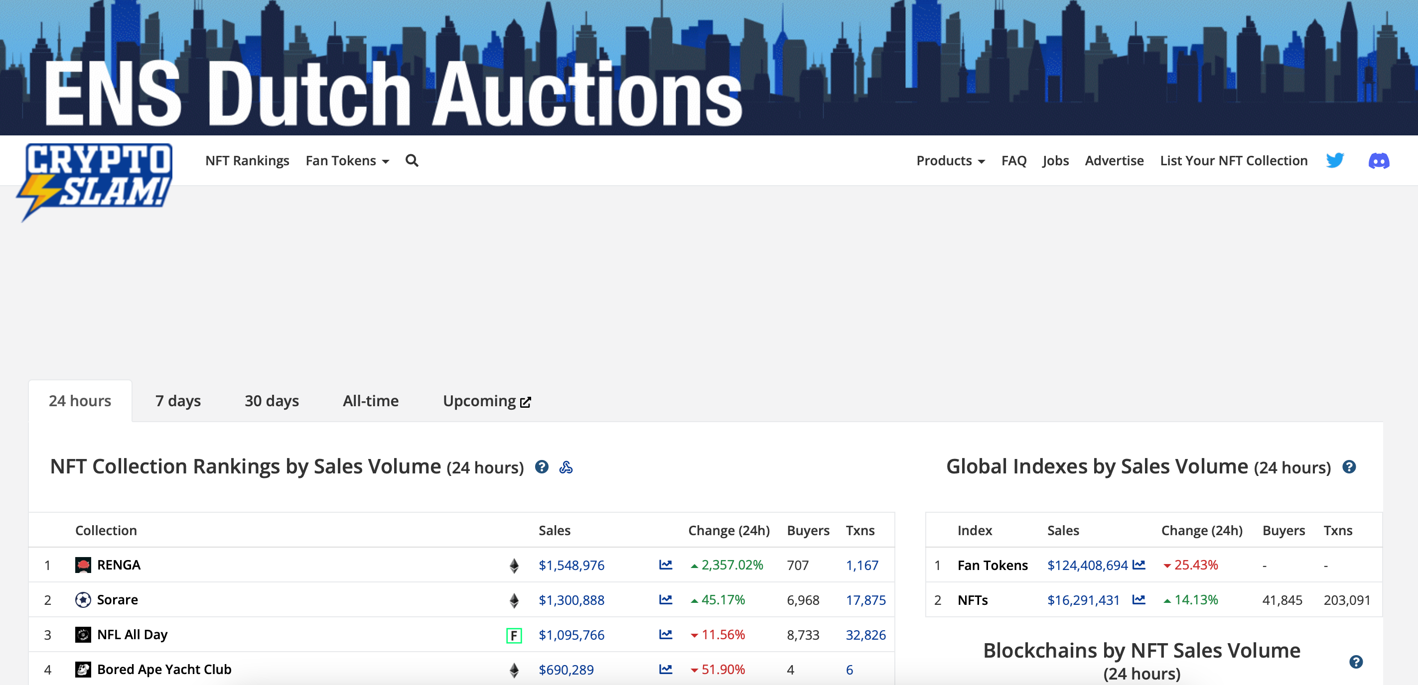Image resolution: width=1418 pixels, height=685 pixels.
Task: Go to the Advertise page
Action: pyautogui.click(x=1114, y=161)
